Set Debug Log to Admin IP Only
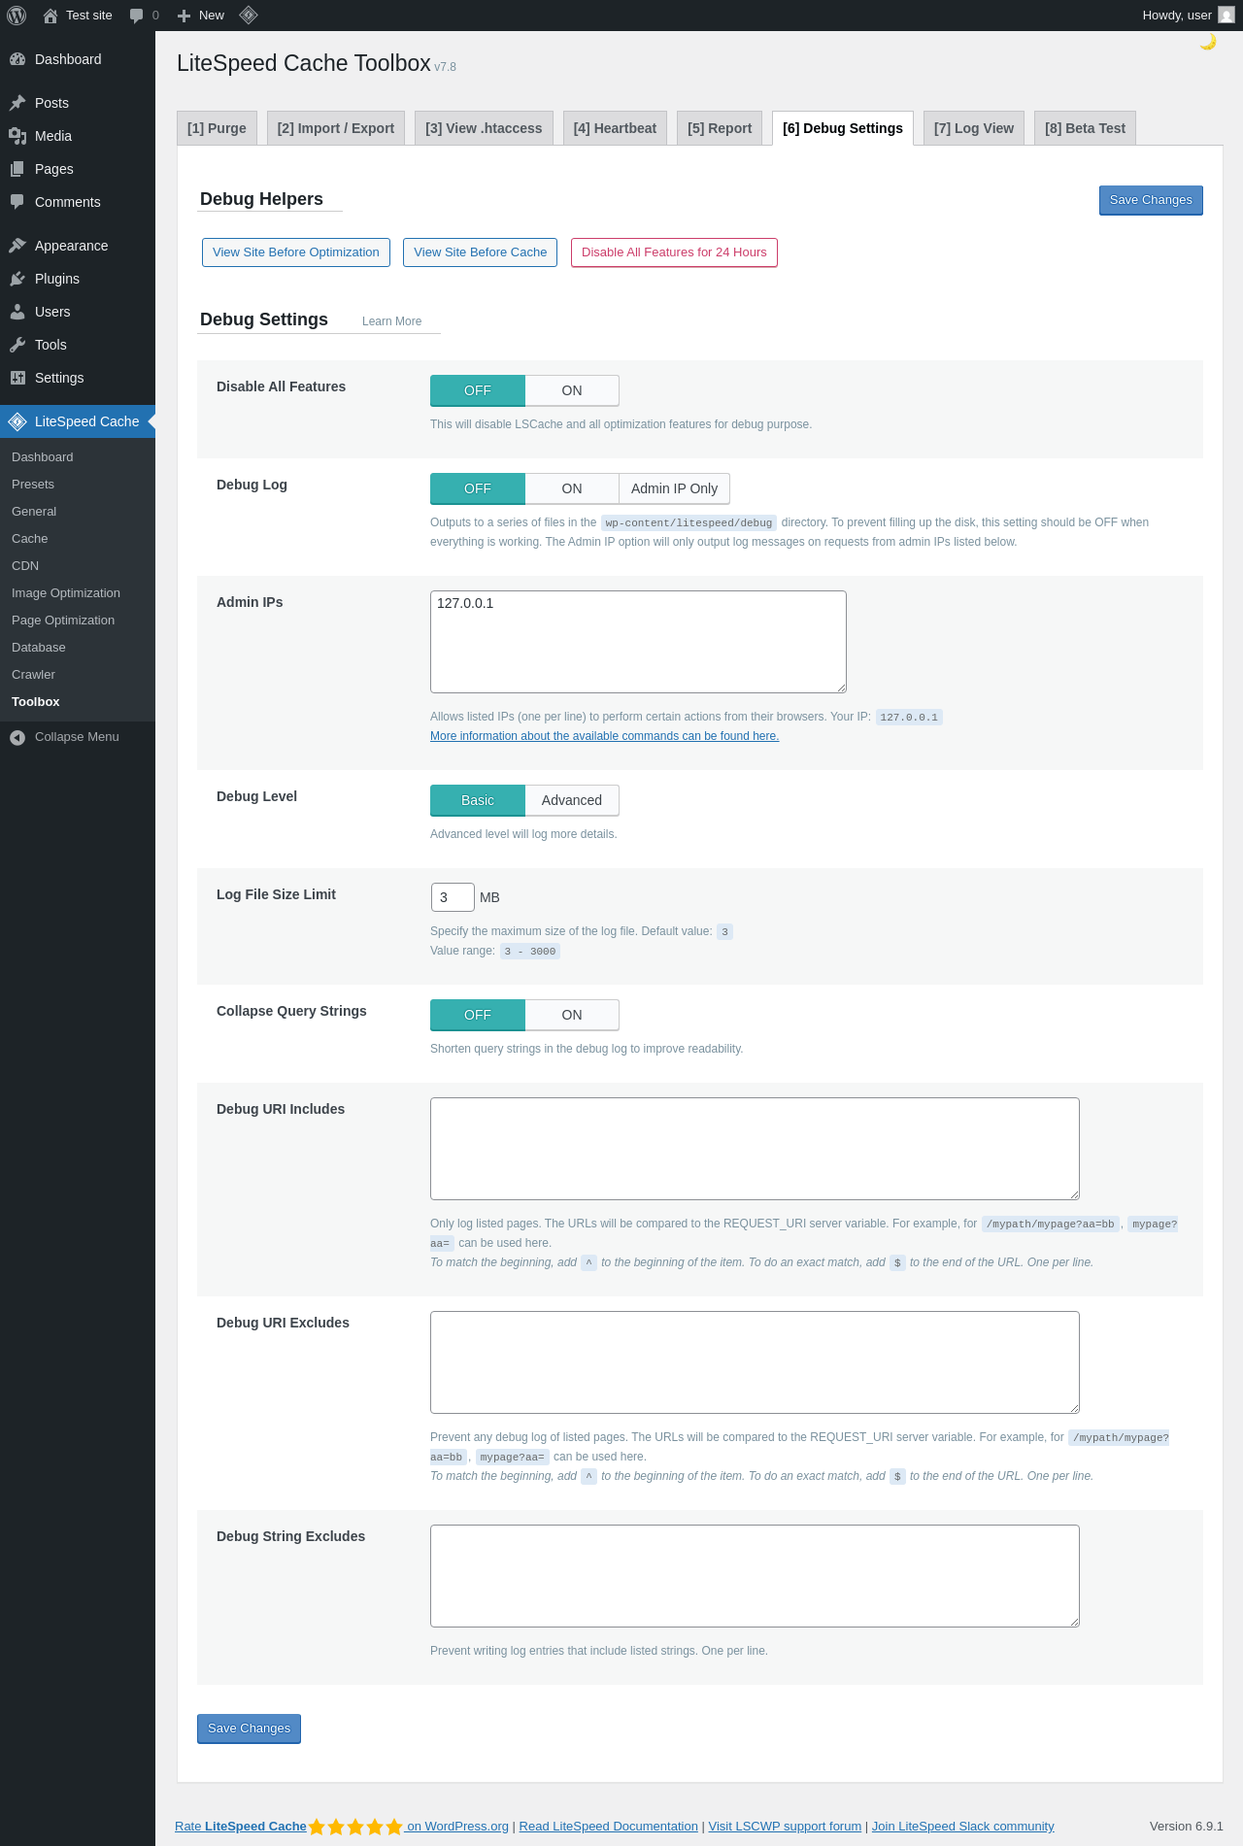This screenshot has height=1846, width=1243. click(x=674, y=488)
